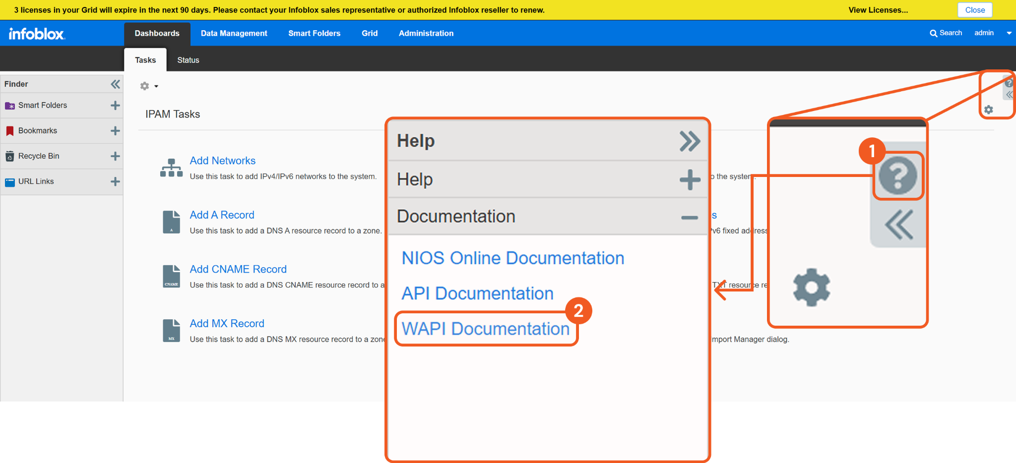The image size is (1016, 463).
Task: Click the Recycle Bin icon in Finder
Action: 9,156
